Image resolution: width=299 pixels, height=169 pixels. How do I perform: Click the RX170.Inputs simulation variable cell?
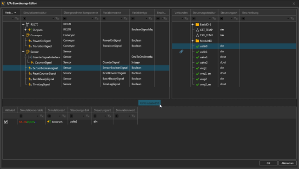[x=32, y=122]
